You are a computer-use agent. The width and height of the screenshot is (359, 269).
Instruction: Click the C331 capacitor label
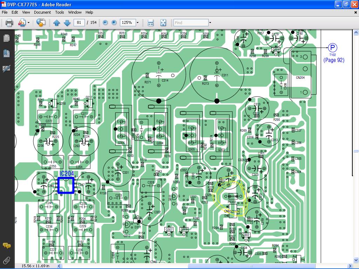(126, 172)
